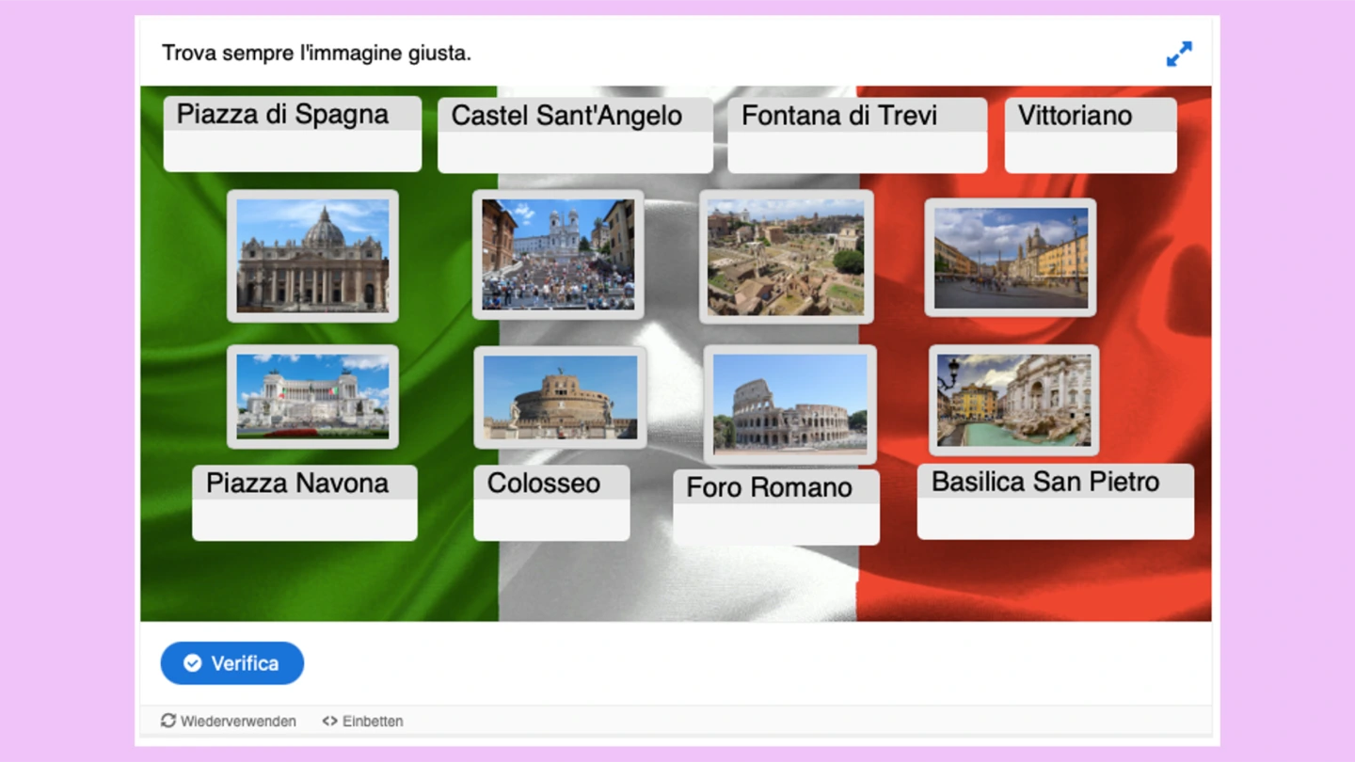The height and width of the screenshot is (762, 1355).
Task: Select the Spanish Steps crowd photo
Action: 558,254
